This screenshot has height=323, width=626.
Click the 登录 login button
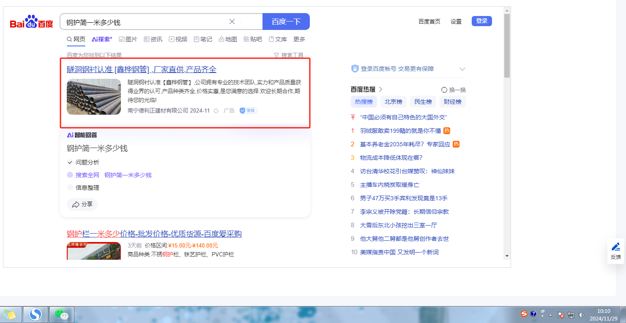point(481,21)
